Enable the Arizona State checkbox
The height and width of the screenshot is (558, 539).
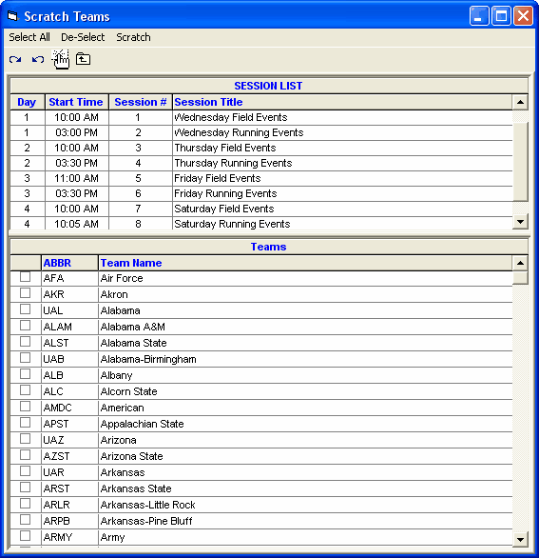[26, 455]
